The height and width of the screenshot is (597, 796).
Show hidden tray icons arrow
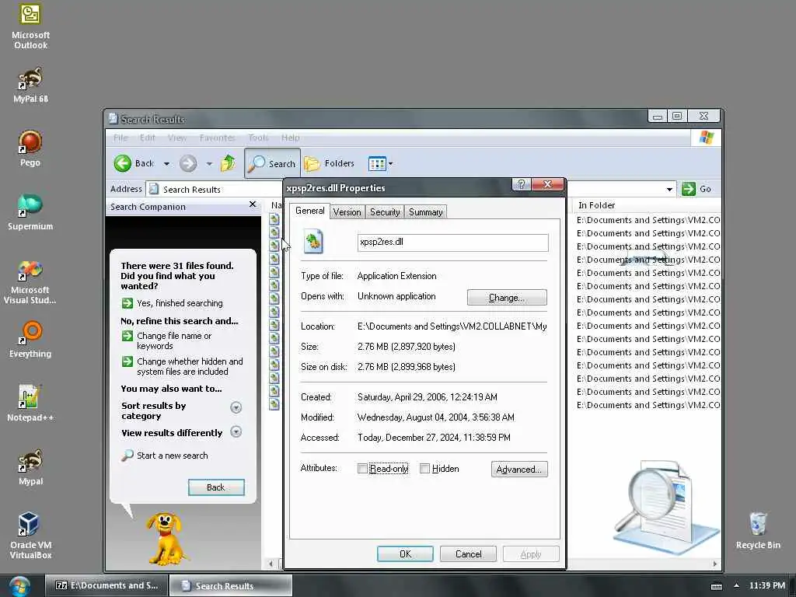(x=736, y=585)
